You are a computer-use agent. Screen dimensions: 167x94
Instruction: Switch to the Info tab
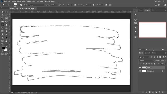tap(153, 10)
